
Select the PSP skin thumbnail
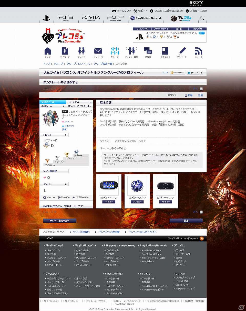pyautogui.click(x=166, y=186)
